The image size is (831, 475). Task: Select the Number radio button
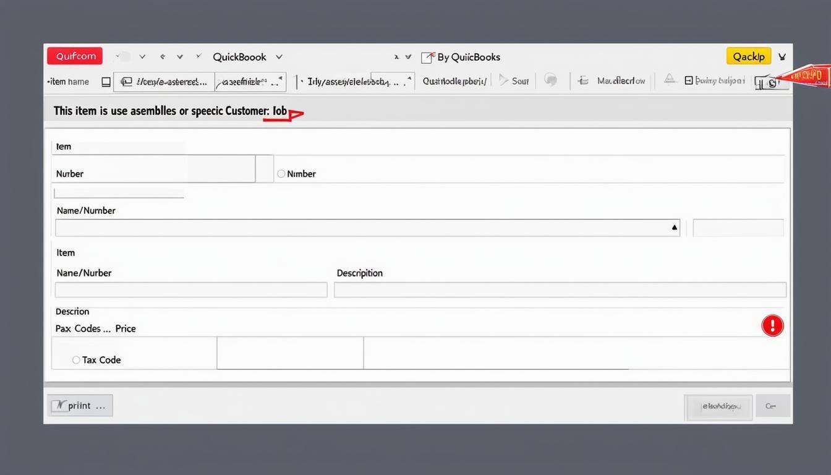[281, 173]
